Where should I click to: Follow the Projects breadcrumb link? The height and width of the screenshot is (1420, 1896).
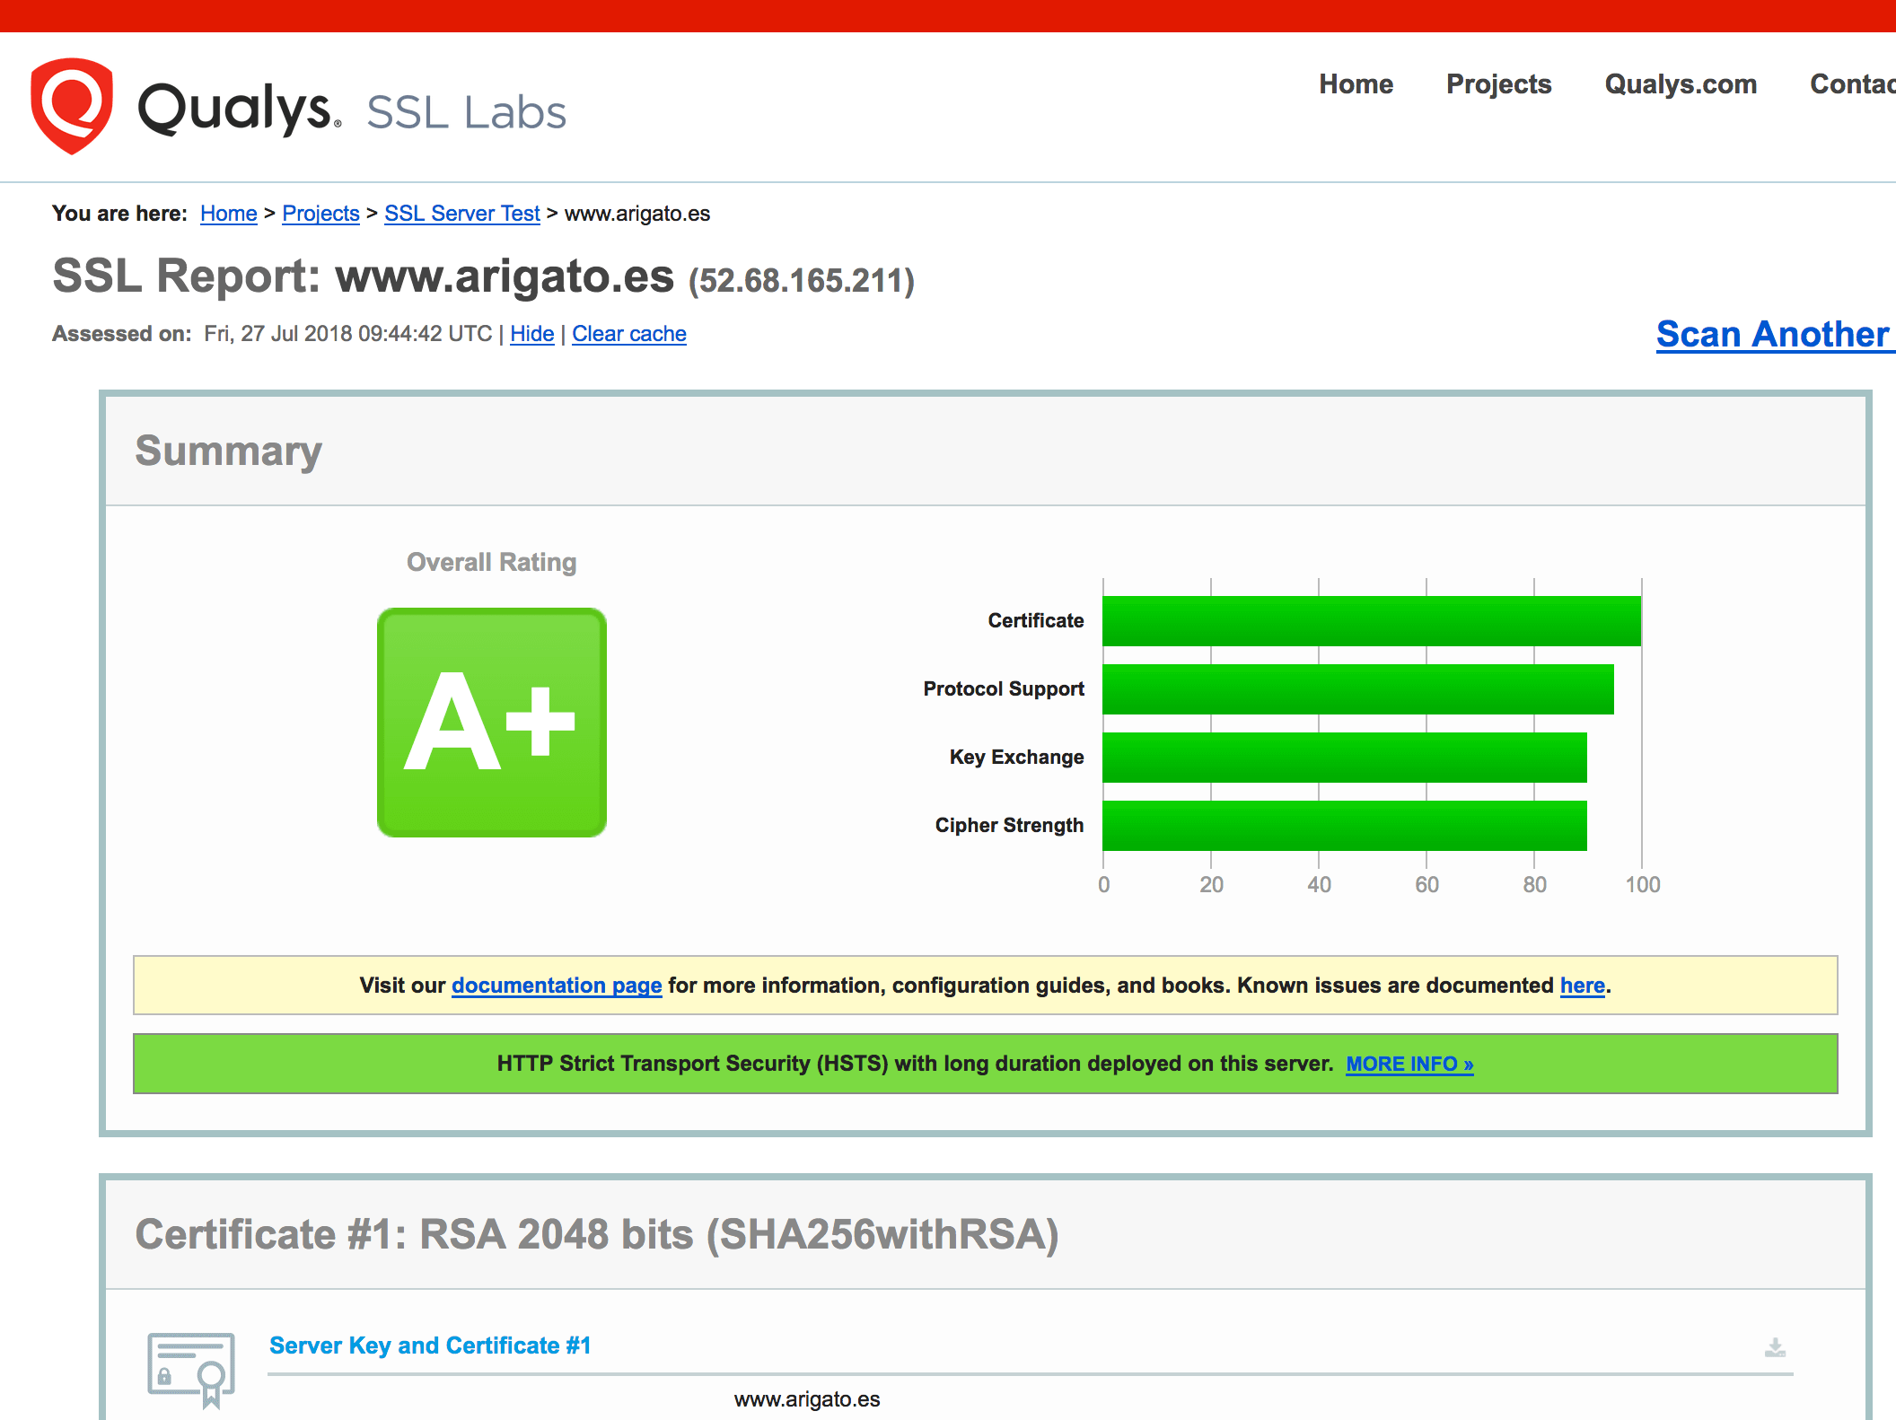pos(320,214)
